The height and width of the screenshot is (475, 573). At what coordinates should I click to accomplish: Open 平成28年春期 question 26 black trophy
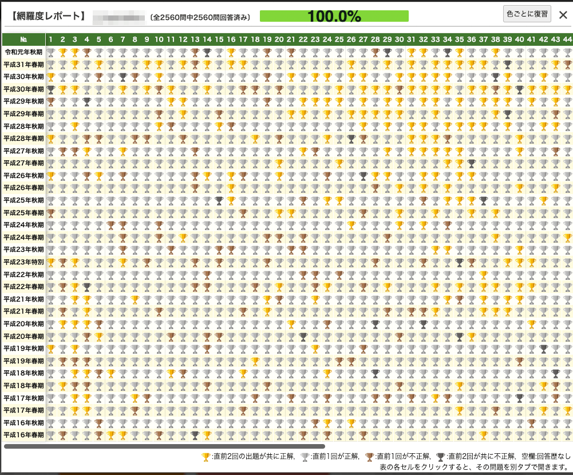click(351, 138)
